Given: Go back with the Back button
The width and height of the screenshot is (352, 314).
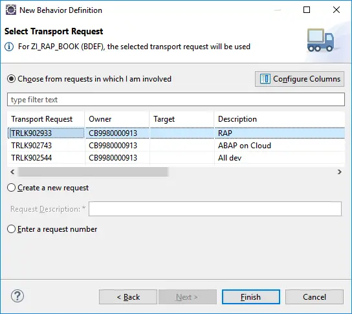Looking at the screenshot, I should (128, 297).
